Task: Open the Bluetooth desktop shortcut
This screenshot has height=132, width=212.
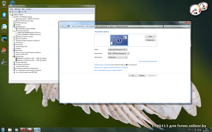Action: click(x=4, y=15)
